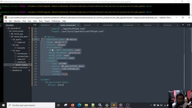Close the httpd.conf tab

pos(158,25)
